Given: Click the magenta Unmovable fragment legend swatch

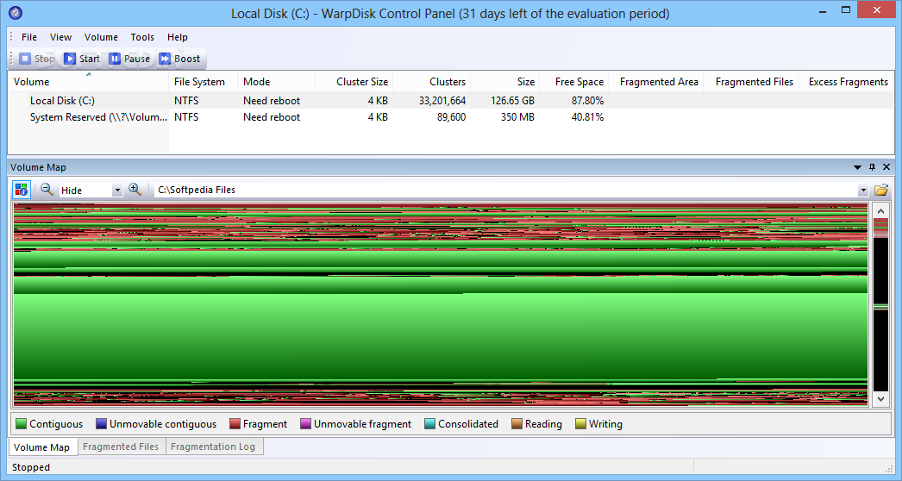Looking at the screenshot, I should [x=305, y=424].
